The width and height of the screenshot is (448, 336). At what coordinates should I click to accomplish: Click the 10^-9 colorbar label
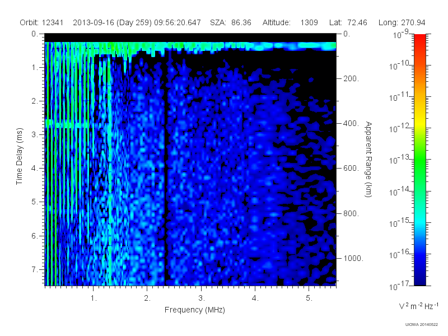401,34
